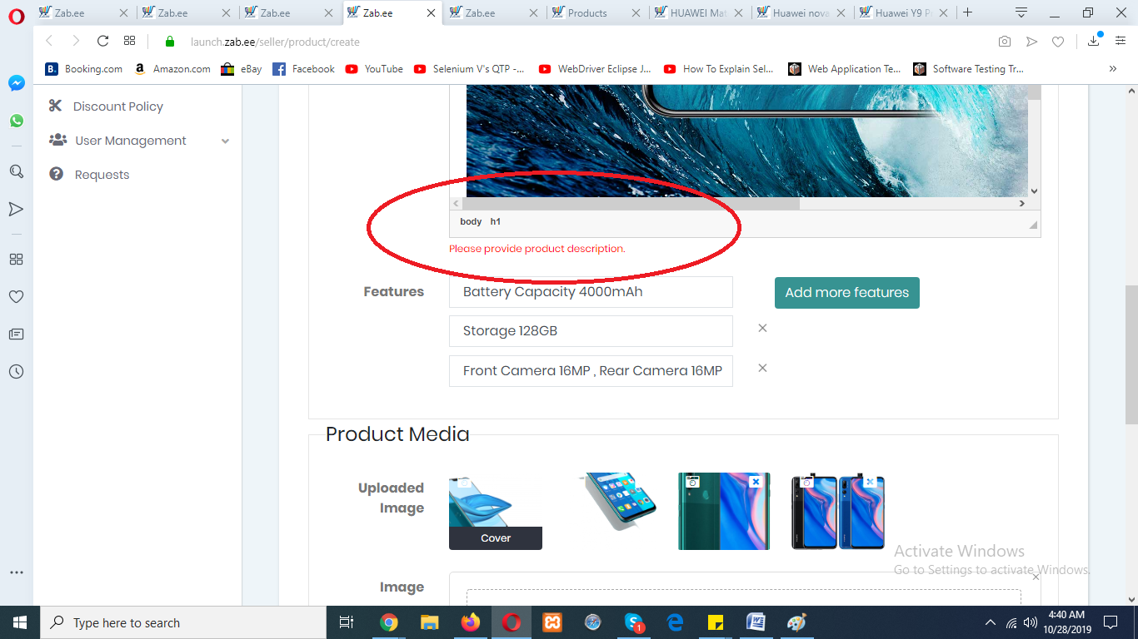Remove the green phone uploaded image

(755, 482)
